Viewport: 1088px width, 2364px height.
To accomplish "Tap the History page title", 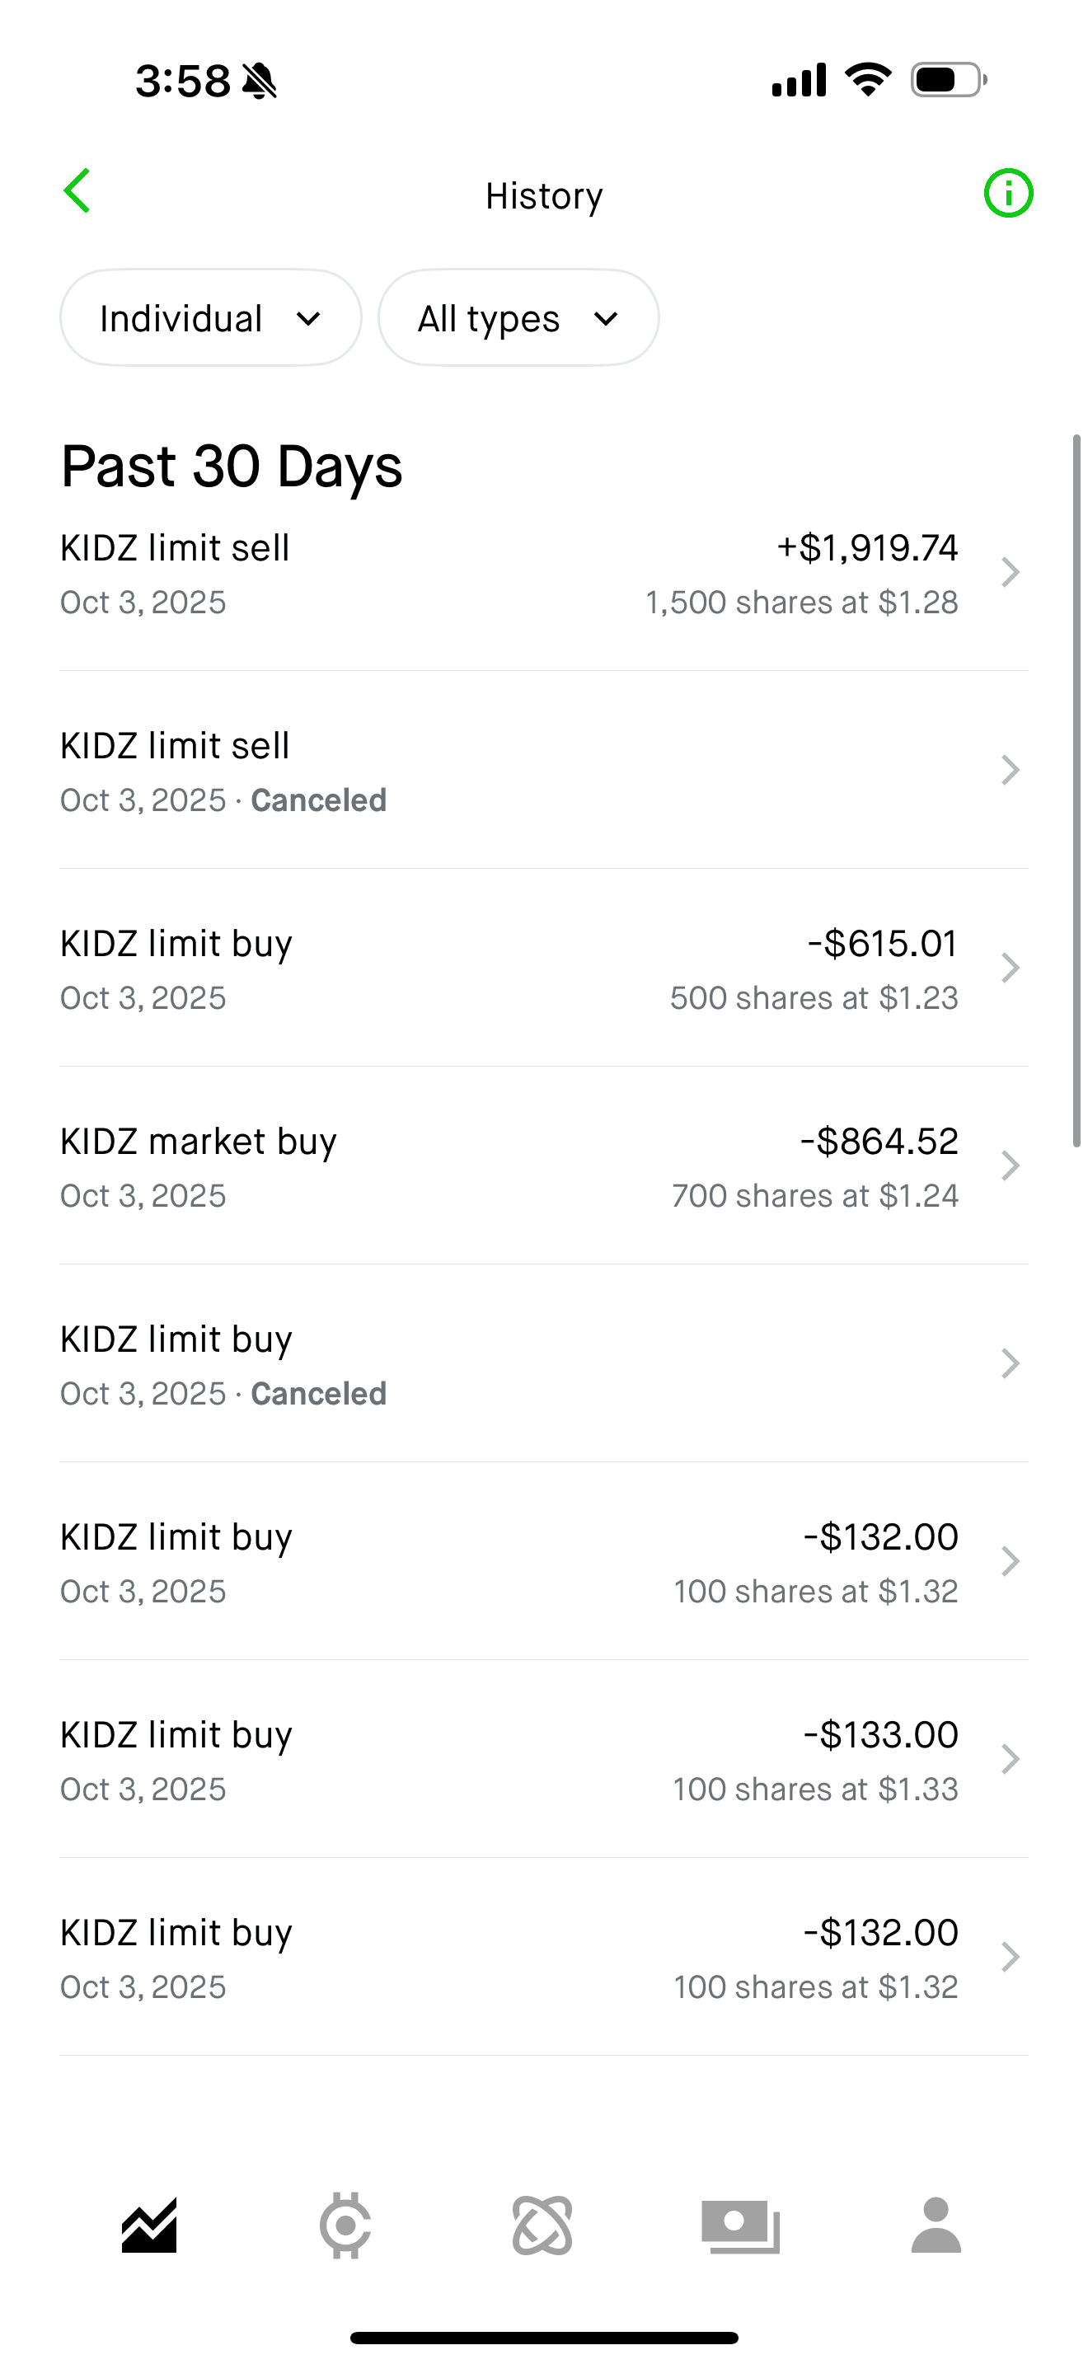I will click(x=544, y=195).
